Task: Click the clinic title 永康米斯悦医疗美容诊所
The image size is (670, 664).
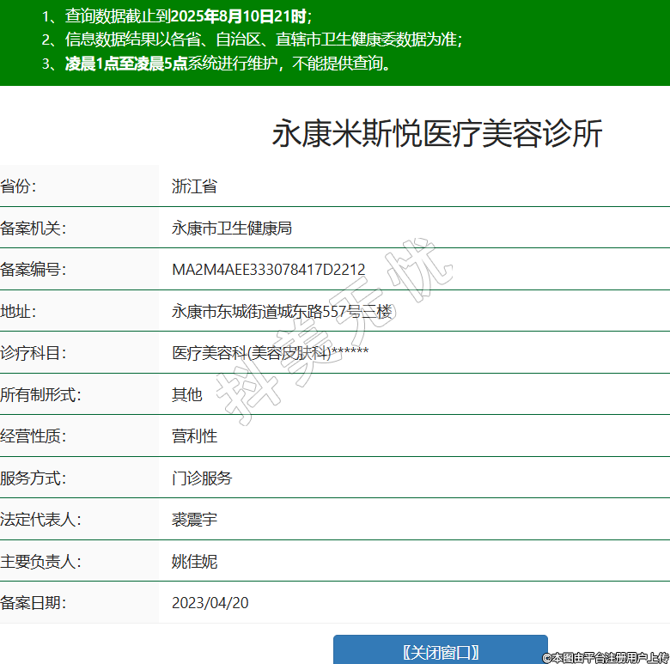Action: tap(437, 134)
